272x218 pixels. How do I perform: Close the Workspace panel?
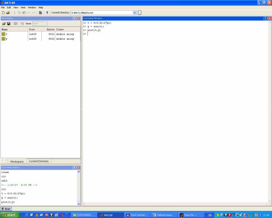[x=78, y=19]
